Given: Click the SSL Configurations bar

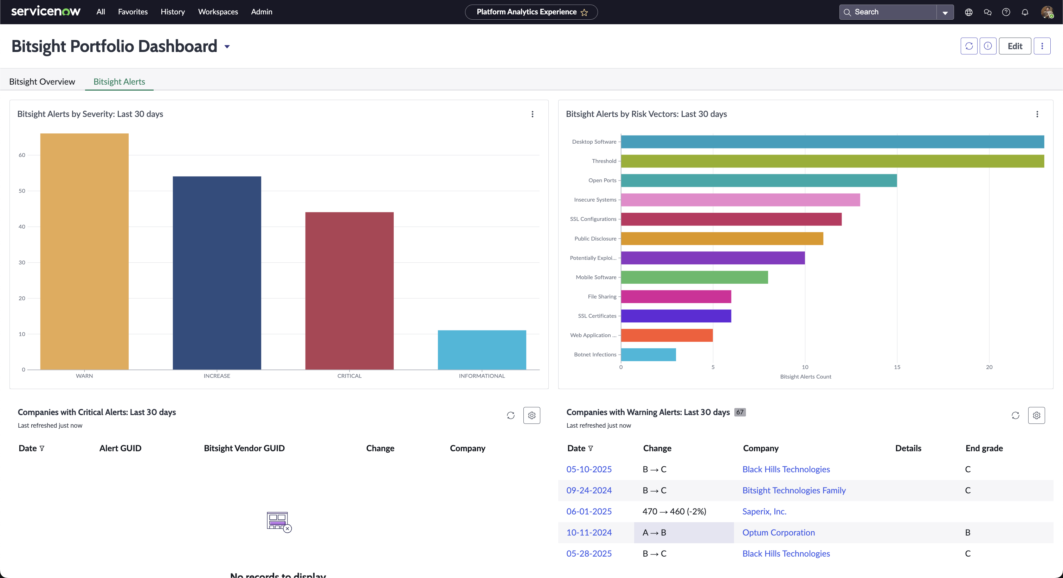Looking at the screenshot, I should pos(731,219).
